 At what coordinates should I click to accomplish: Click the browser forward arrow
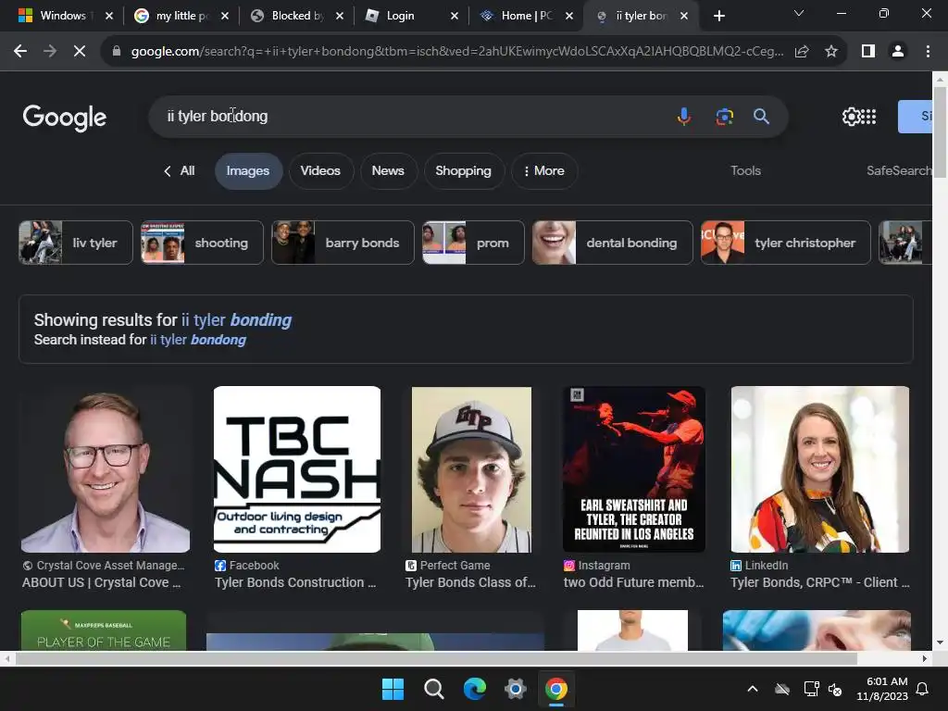pyautogui.click(x=50, y=52)
